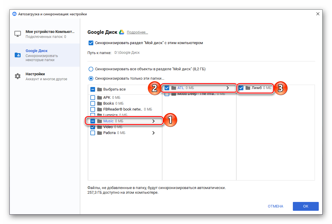Click the folder icon next to APK
The height and width of the screenshot is (224, 332).
99,98
